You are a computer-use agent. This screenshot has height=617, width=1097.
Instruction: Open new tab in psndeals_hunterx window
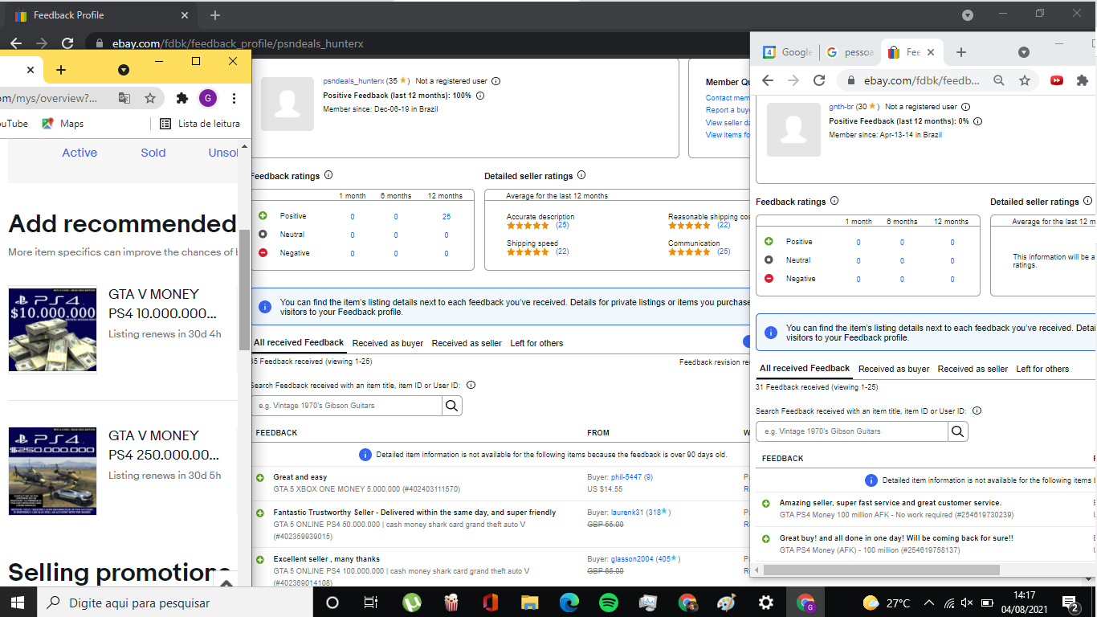point(214,15)
